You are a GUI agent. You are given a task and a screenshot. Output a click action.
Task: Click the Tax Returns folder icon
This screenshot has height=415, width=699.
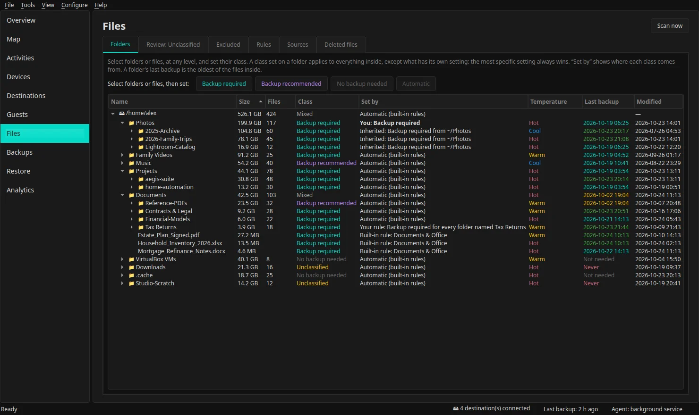tap(141, 227)
